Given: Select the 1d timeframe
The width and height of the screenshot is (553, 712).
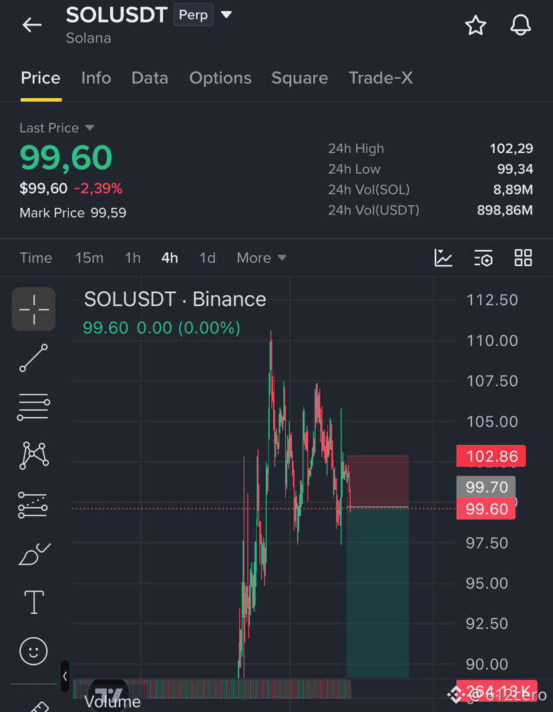Looking at the screenshot, I should click(208, 258).
